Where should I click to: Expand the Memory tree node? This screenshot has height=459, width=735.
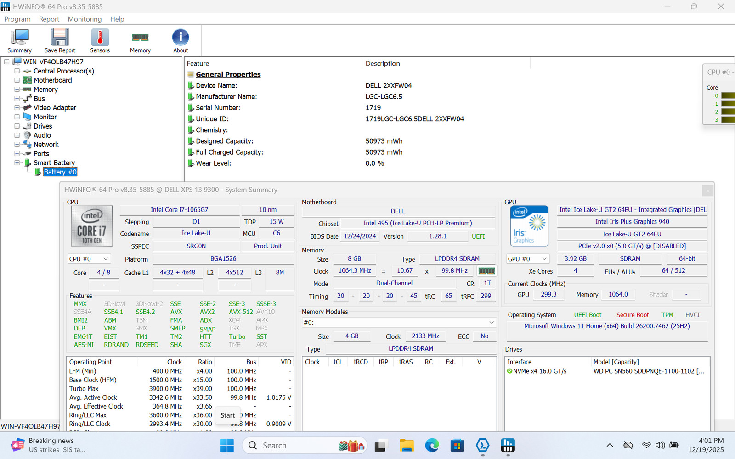[x=17, y=89]
